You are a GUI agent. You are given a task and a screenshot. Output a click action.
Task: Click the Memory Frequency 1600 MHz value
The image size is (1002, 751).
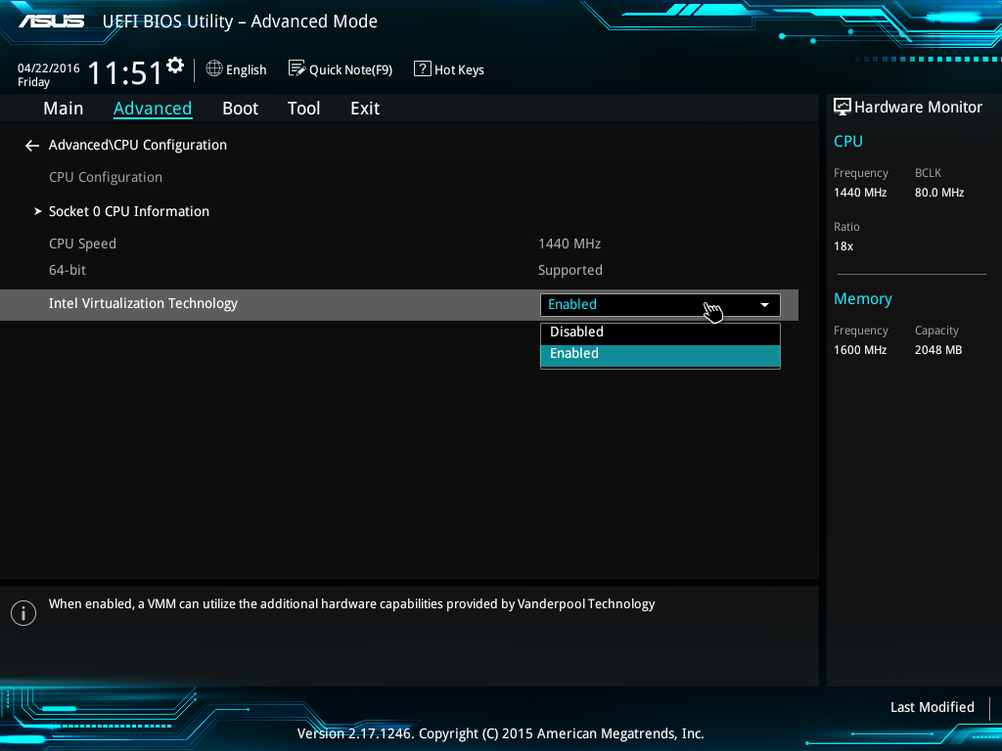pos(859,350)
